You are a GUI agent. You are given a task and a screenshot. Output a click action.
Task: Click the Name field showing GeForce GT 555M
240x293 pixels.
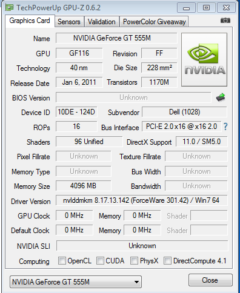coord(116,38)
